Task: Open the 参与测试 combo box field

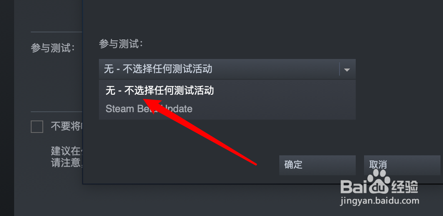Action: (227, 69)
